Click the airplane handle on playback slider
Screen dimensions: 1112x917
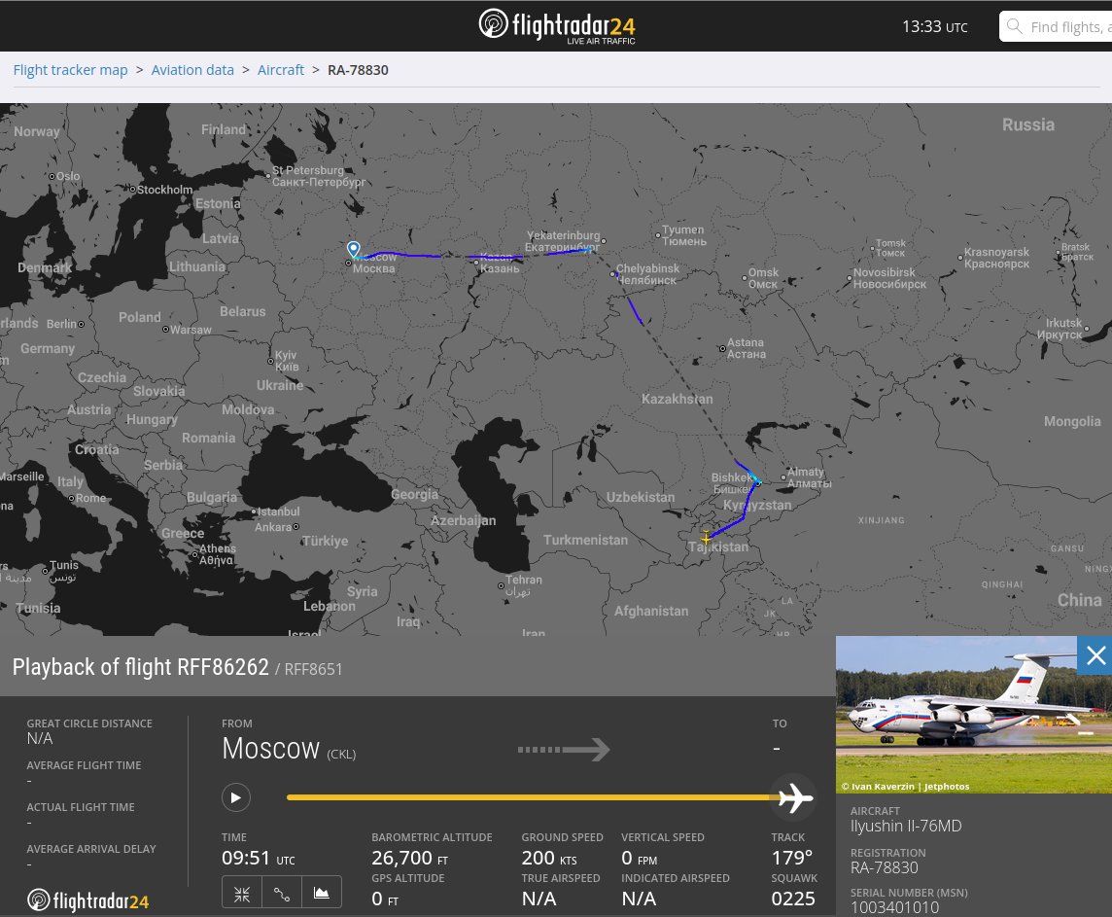pos(795,797)
